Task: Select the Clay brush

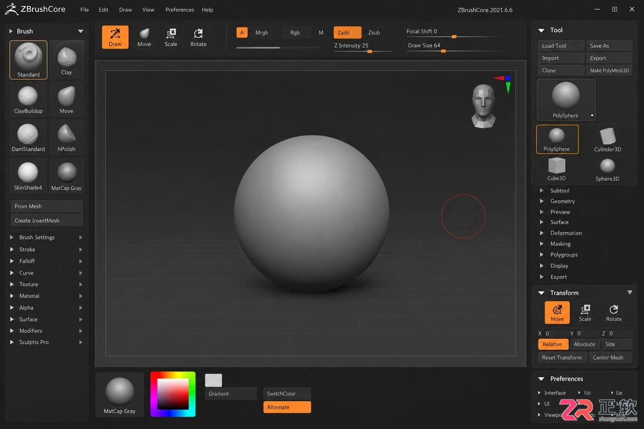Action: click(x=67, y=60)
